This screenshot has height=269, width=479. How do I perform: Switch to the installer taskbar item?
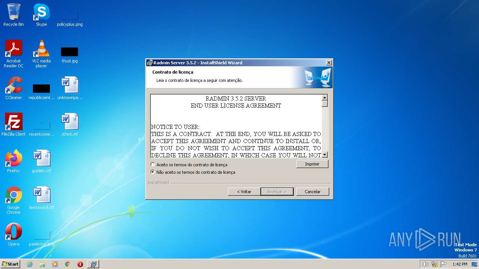tap(93, 264)
